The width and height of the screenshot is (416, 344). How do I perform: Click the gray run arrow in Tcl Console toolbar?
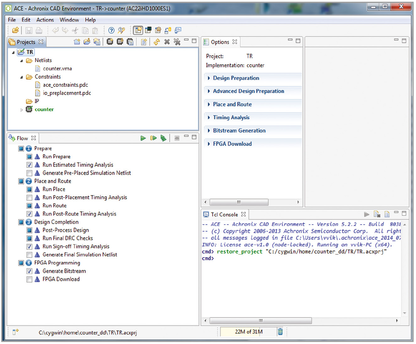click(367, 215)
